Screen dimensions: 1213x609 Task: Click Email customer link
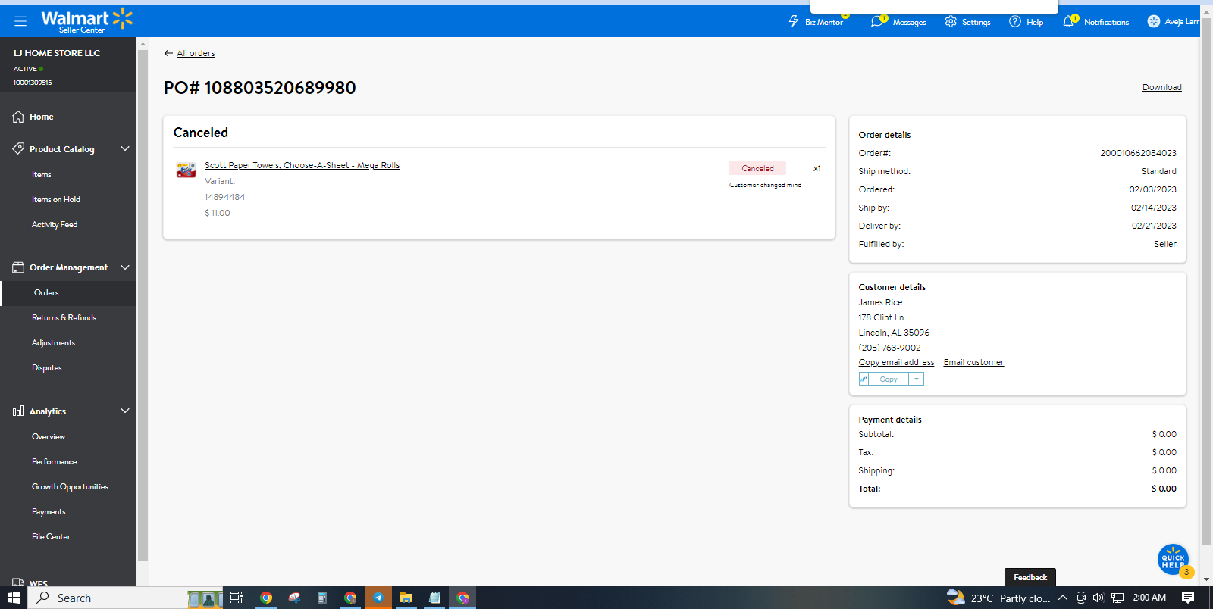973,362
